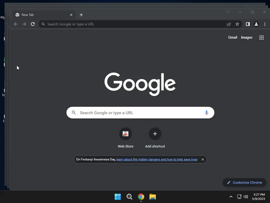This screenshot has width=270, height=203.
Task: Open File Explorer from the taskbar
Action: [x=153, y=197]
